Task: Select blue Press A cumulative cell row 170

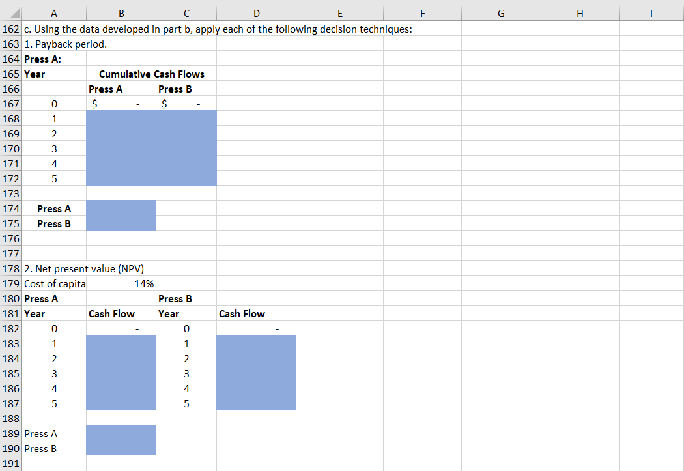Action: point(121,149)
